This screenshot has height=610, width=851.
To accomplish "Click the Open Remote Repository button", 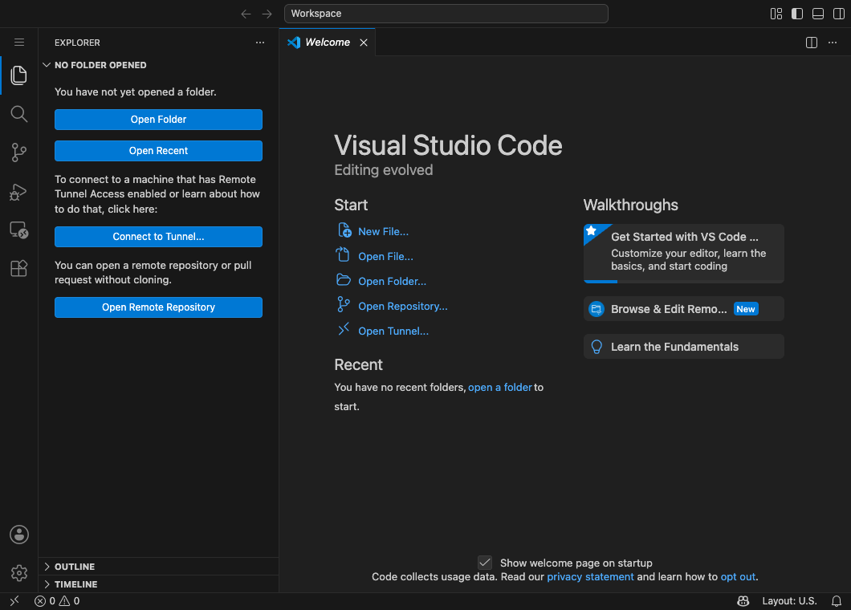I will click(158, 307).
